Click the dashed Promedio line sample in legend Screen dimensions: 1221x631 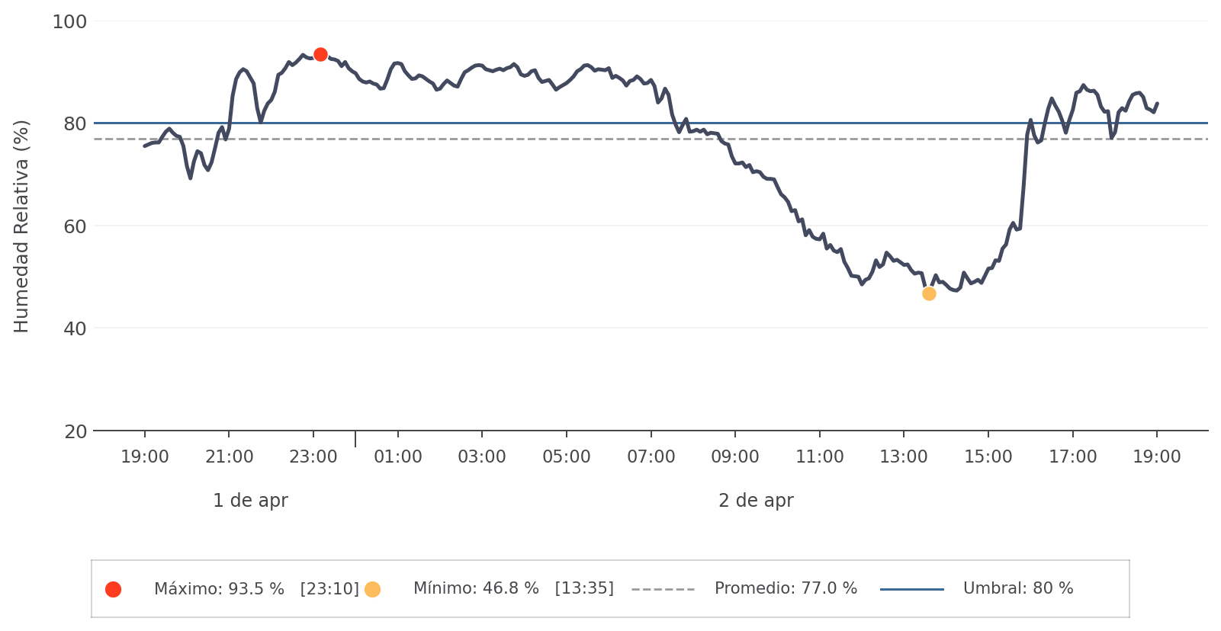663,589
